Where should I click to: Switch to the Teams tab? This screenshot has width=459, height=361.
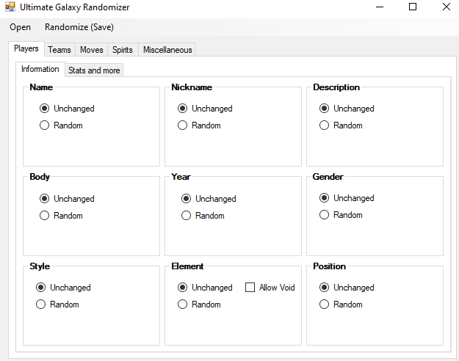[x=59, y=50]
